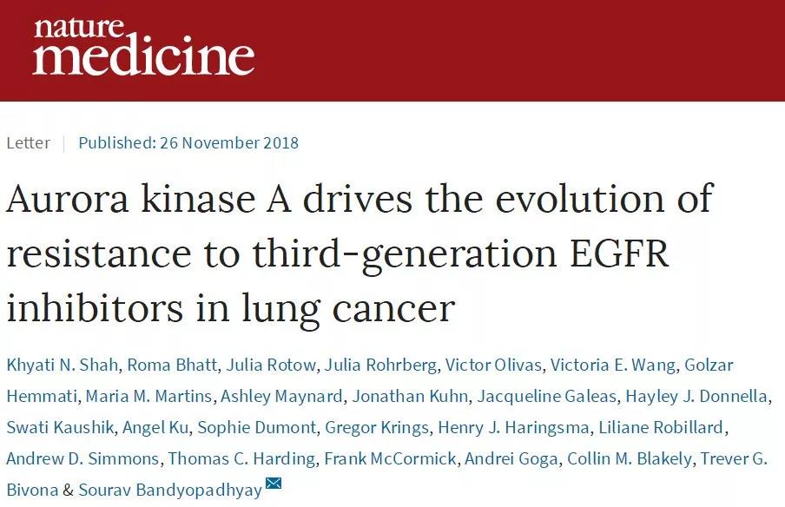Image resolution: width=785 pixels, height=507 pixels.
Task: Click the Published 26 November 2018 link
Action: point(188,142)
